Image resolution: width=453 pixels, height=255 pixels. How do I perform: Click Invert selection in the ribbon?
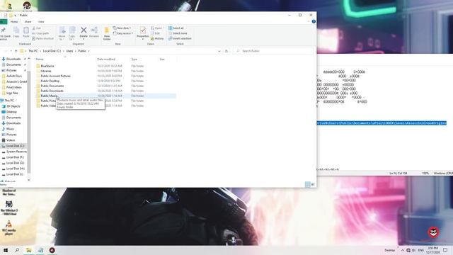pos(180,38)
